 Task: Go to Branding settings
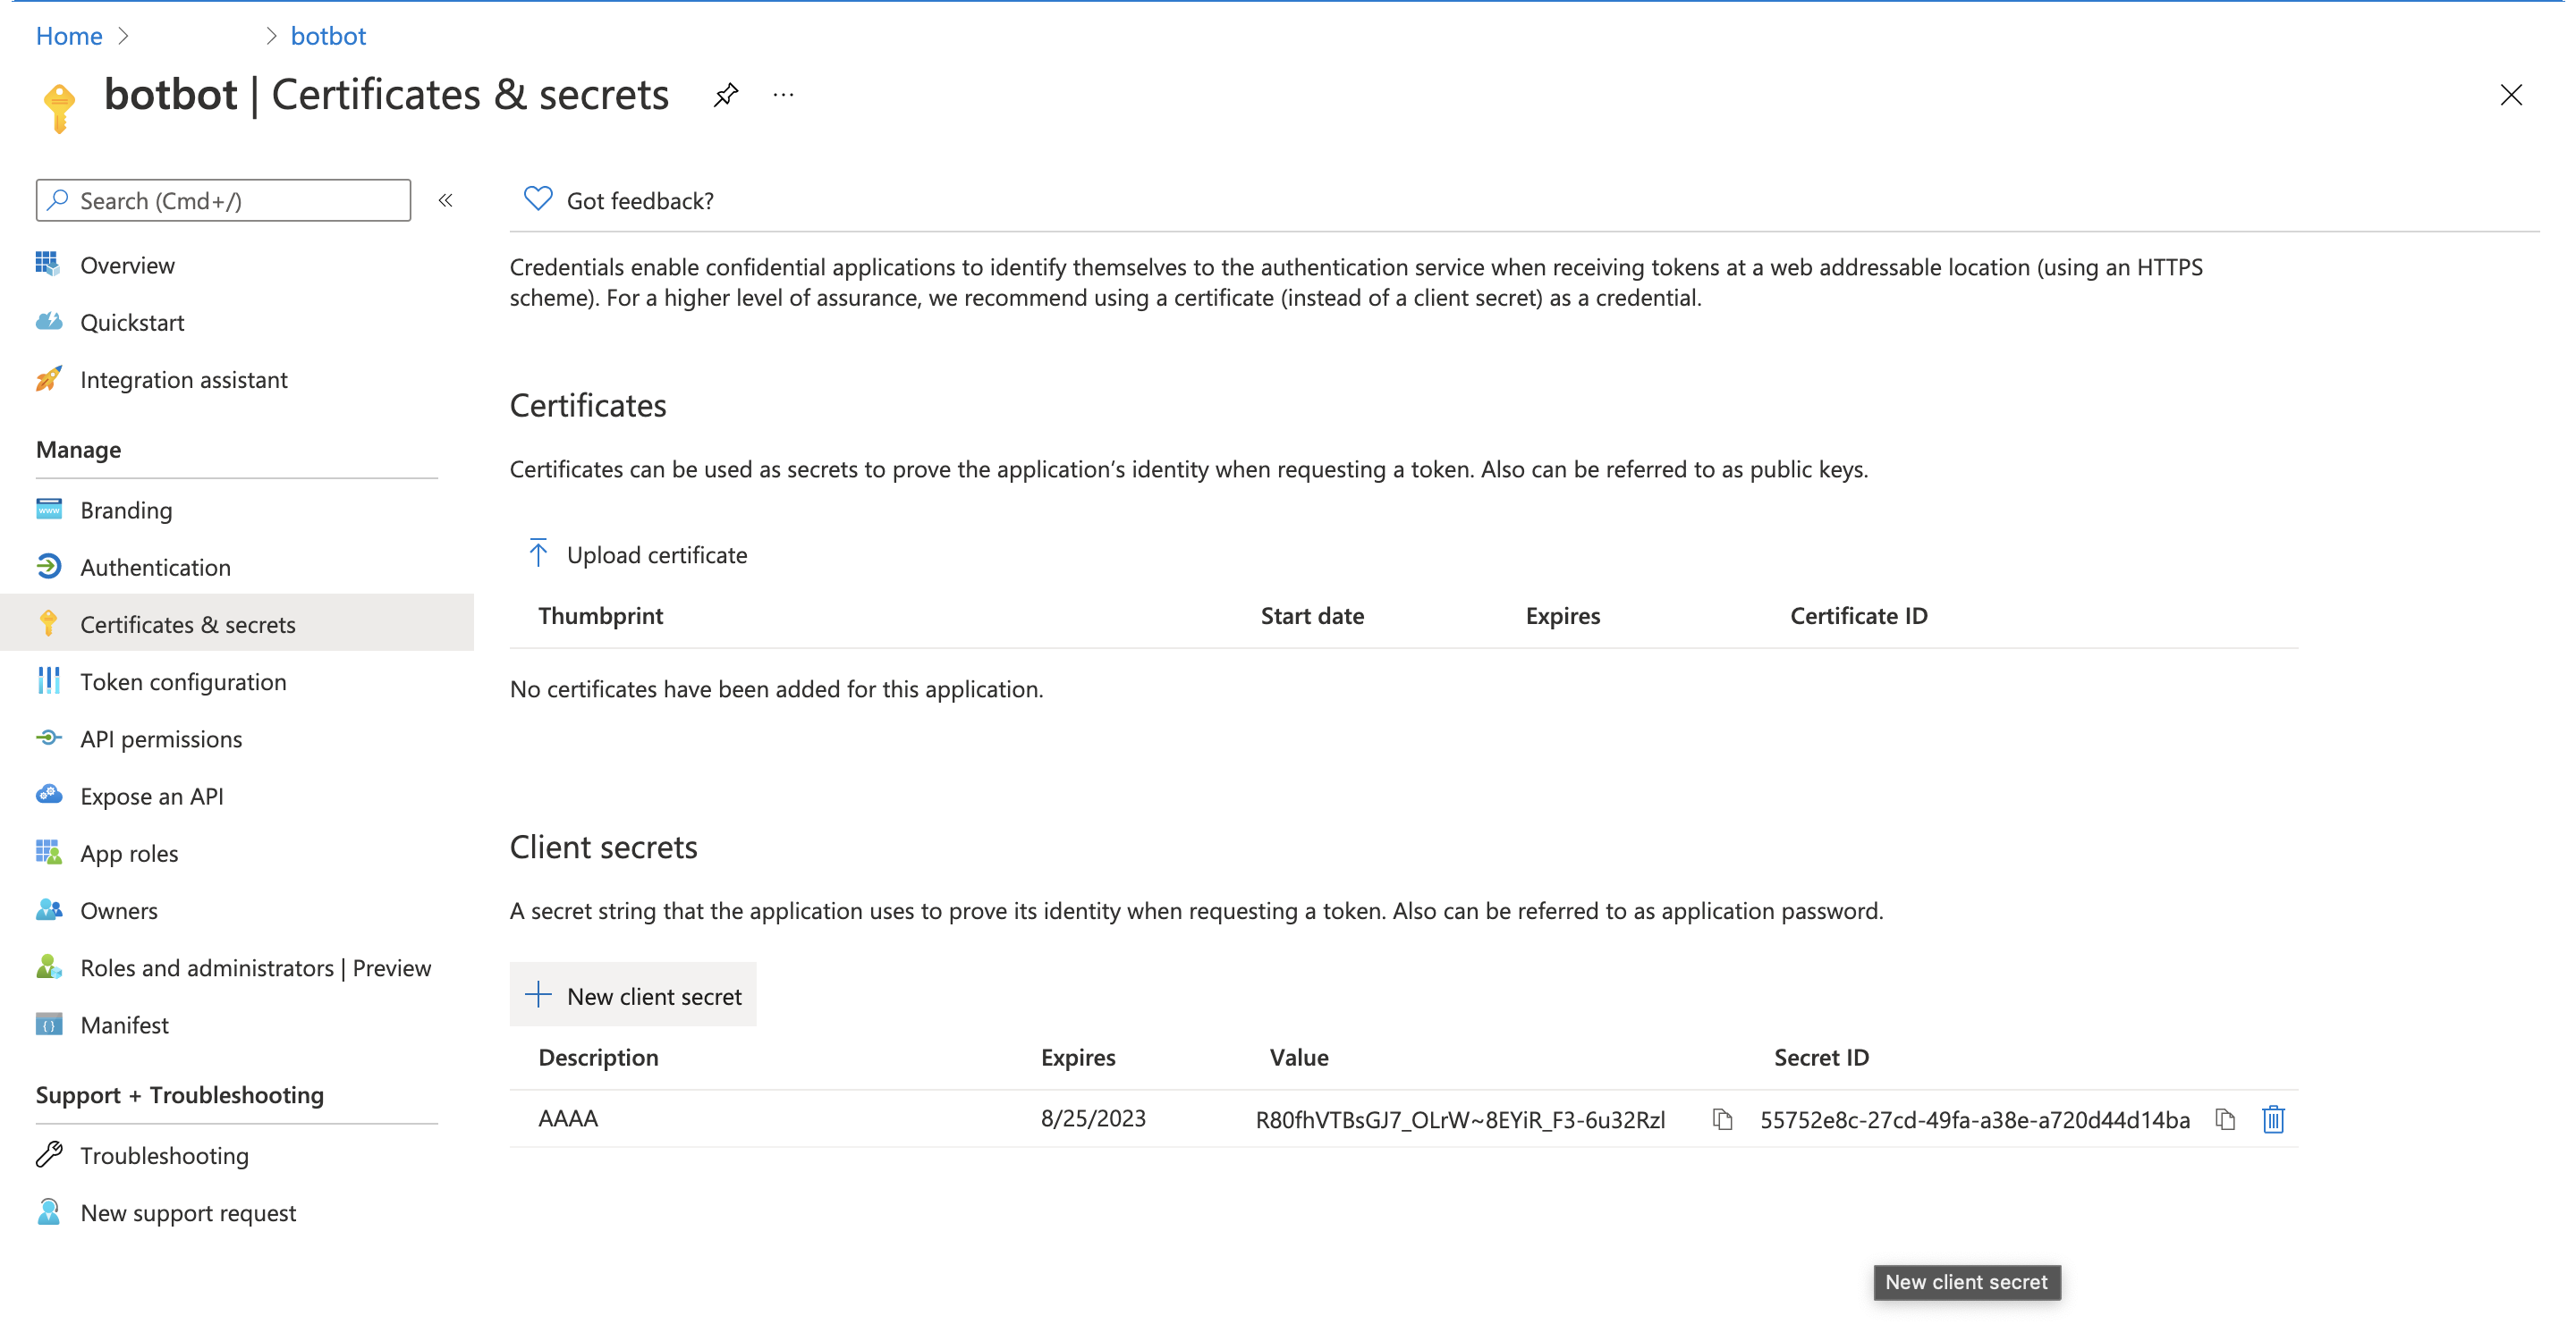tap(126, 510)
